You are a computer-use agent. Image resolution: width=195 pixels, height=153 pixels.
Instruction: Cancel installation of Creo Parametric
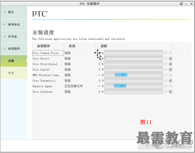pyautogui.click(x=170, y=81)
